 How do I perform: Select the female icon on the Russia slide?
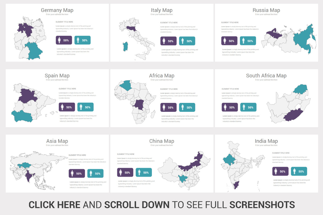click(225, 41)
